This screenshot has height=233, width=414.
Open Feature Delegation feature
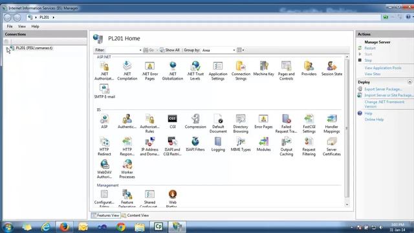[127, 199]
